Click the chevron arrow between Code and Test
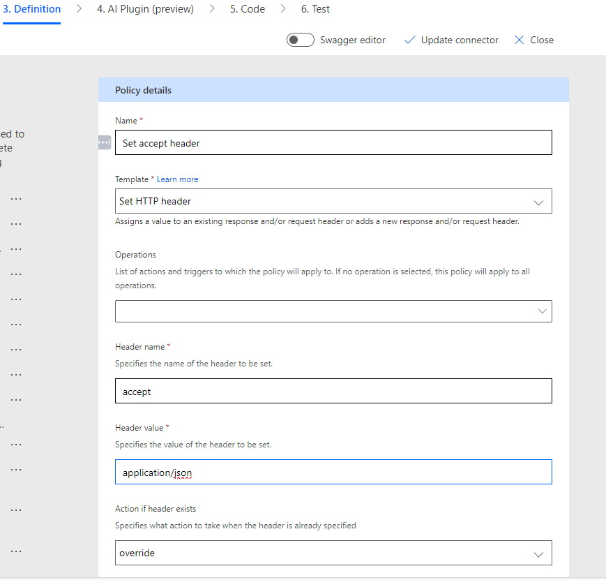The height and width of the screenshot is (580, 606). [283, 9]
